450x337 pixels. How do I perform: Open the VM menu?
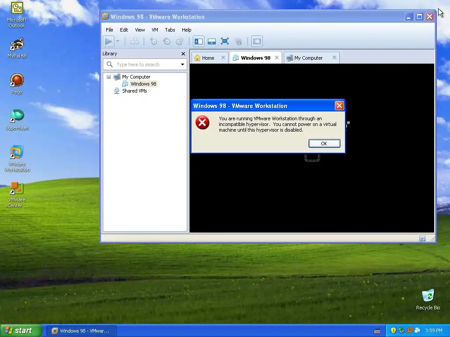155,30
